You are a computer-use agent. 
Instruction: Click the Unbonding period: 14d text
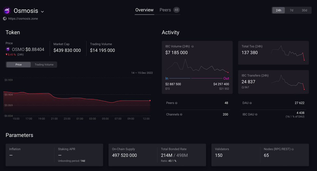point(72,161)
